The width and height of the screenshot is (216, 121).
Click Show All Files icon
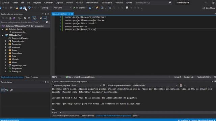tap(29, 18)
